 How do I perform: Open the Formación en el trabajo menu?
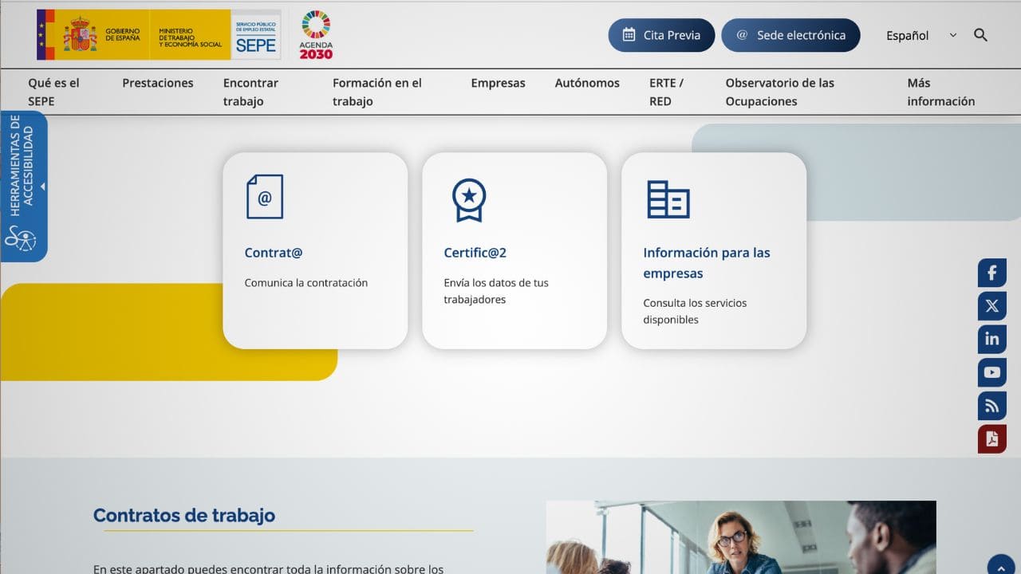point(376,92)
